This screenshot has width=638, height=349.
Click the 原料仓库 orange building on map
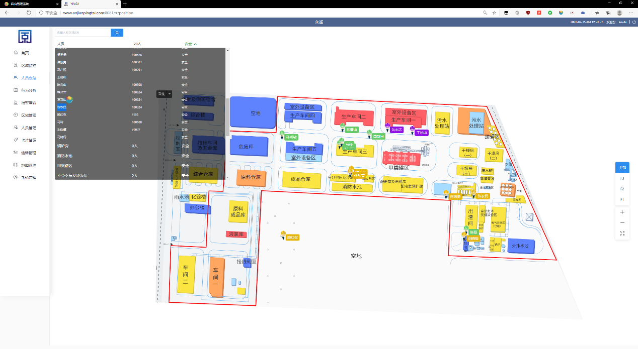tap(250, 177)
